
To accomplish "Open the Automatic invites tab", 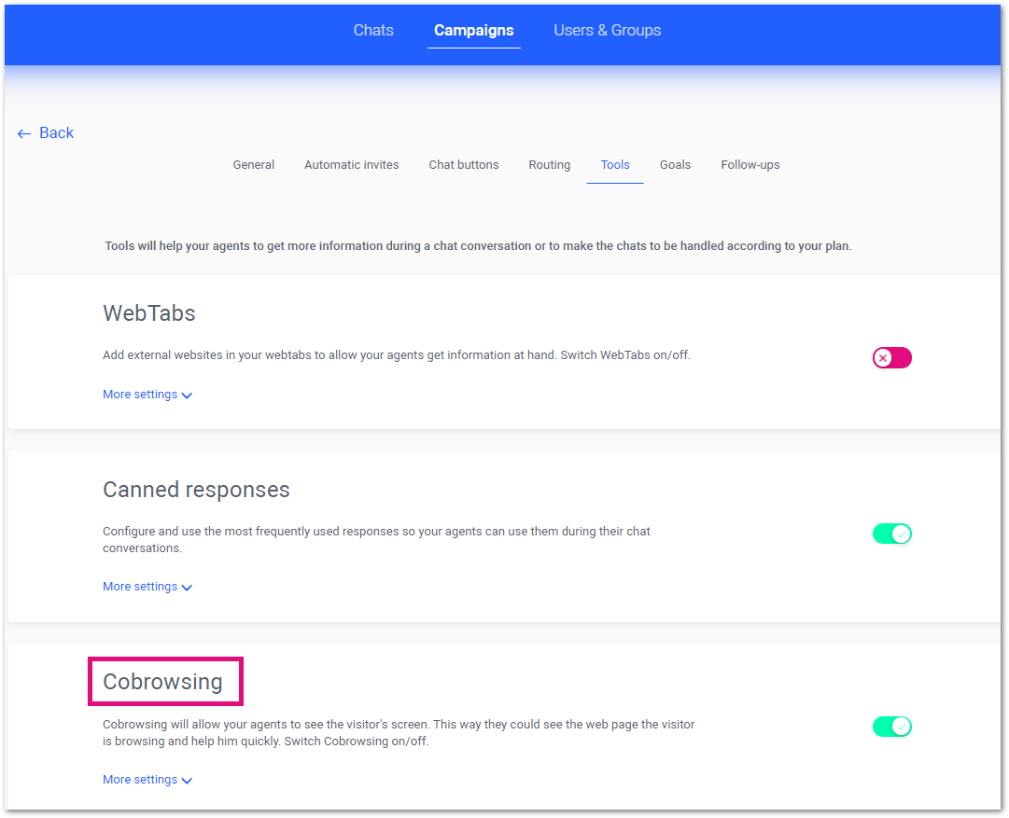I will point(351,165).
